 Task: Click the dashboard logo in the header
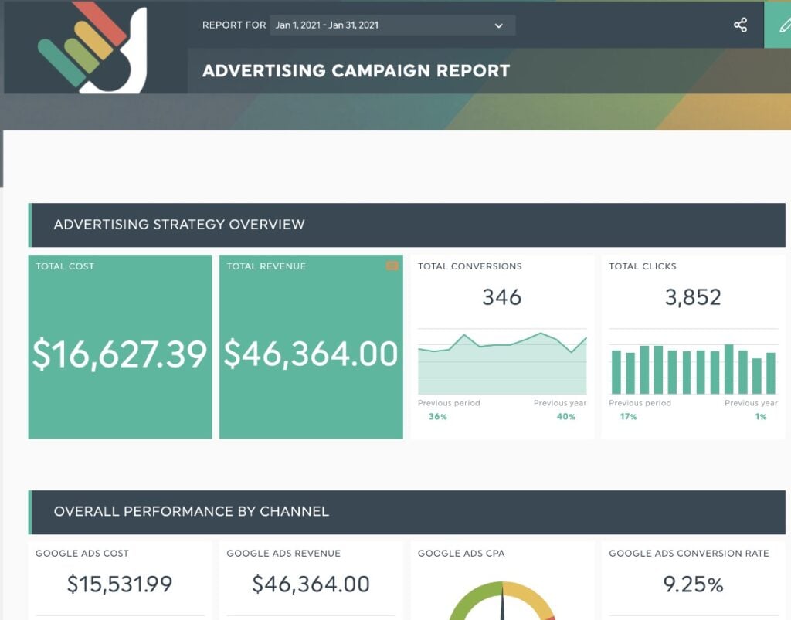coord(93,46)
